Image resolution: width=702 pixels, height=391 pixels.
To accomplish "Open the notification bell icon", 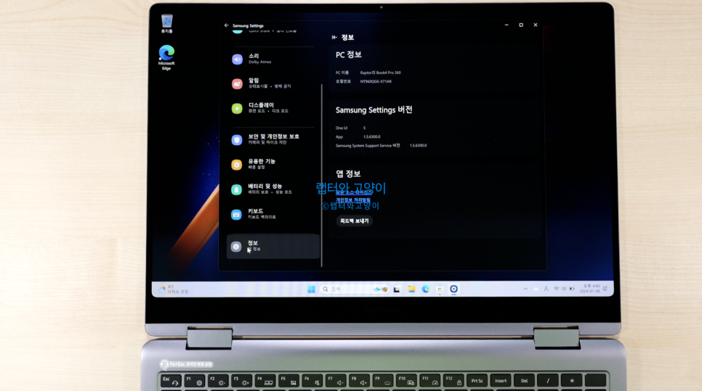I will pyautogui.click(x=605, y=289).
